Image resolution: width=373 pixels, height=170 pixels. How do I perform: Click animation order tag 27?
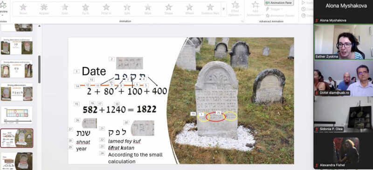(x=70, y=129)
